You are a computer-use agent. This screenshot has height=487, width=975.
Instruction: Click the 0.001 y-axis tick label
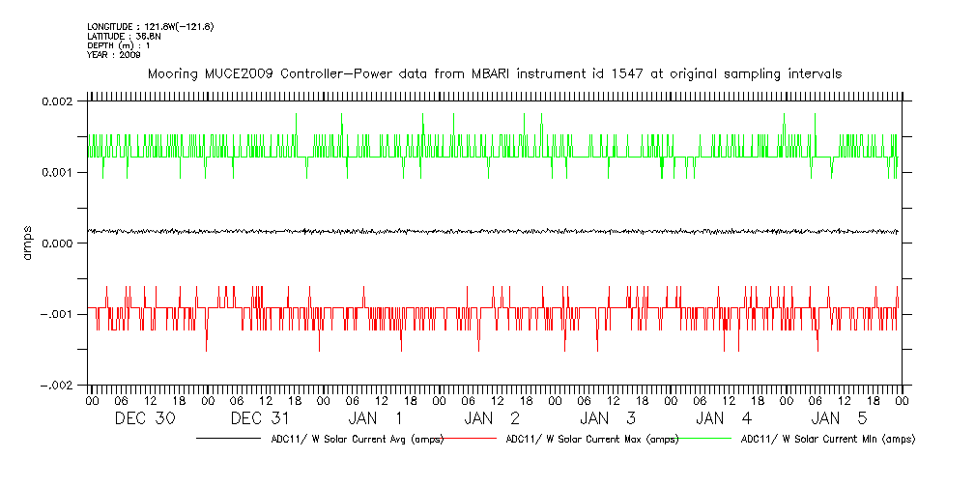coord(58,173)
